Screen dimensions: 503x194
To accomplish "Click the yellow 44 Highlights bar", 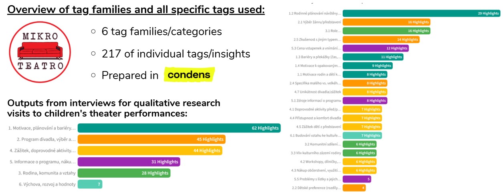I will [150, 150].
